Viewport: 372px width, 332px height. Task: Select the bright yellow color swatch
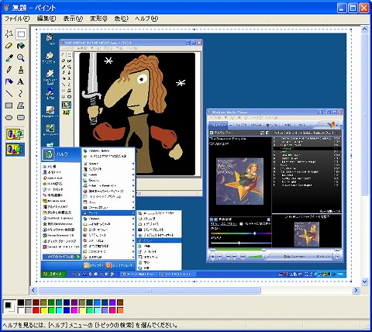(44, 310)
